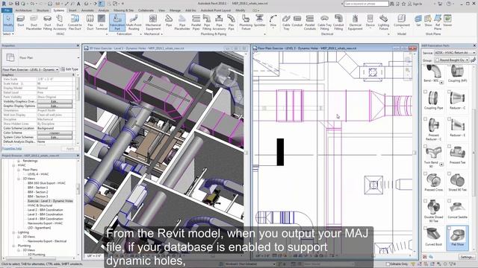Click Sign In in the title bar

pyautogui.click(x=415, y=4)
